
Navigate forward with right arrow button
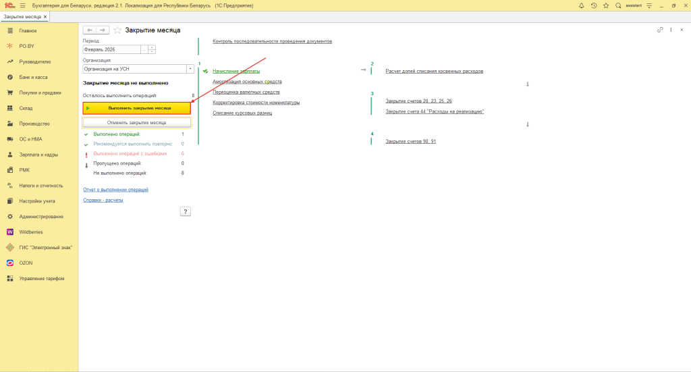[x=102, y=30]
